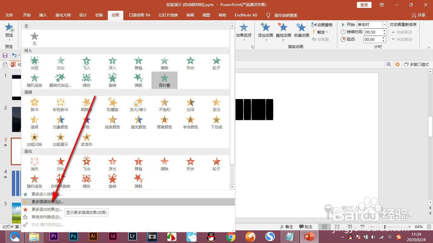The image size is (433, 243).
Task: Pick the 变淡 emphasis animation
Action: point(217,104)
